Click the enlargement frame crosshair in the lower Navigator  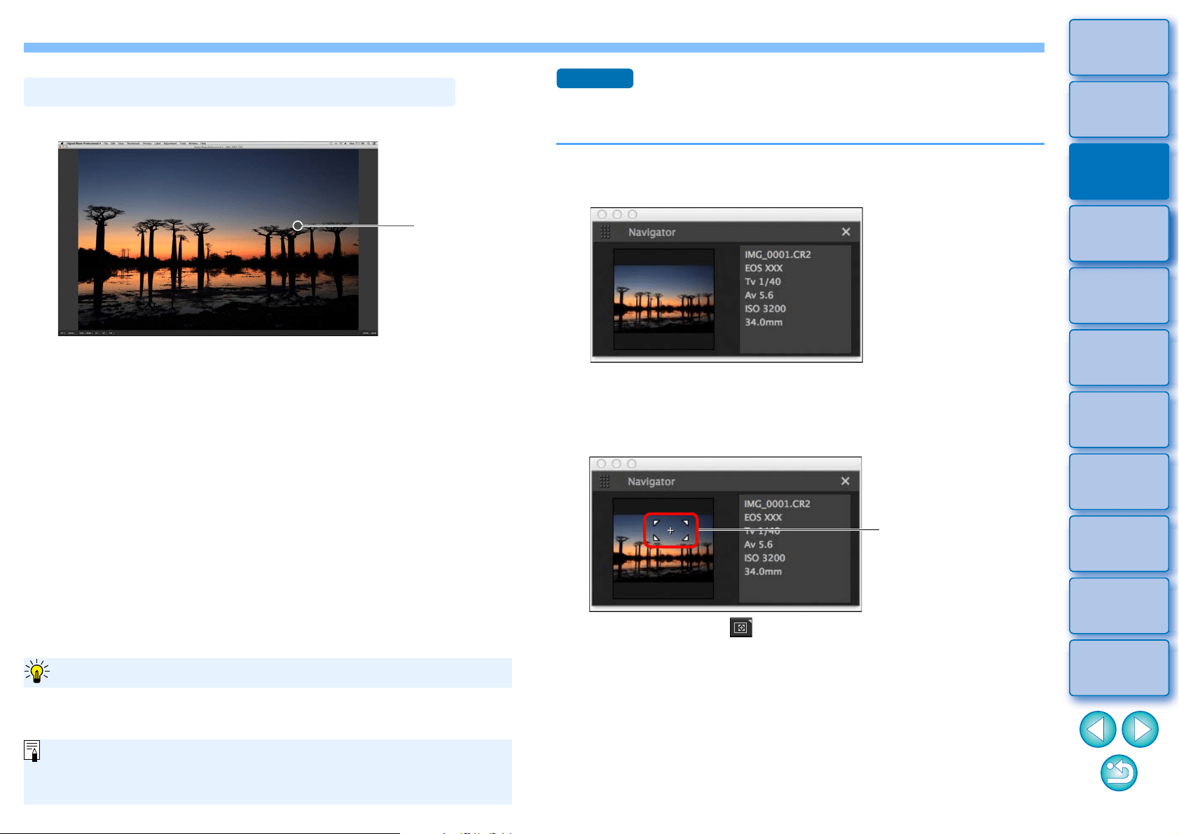point(670,530)
